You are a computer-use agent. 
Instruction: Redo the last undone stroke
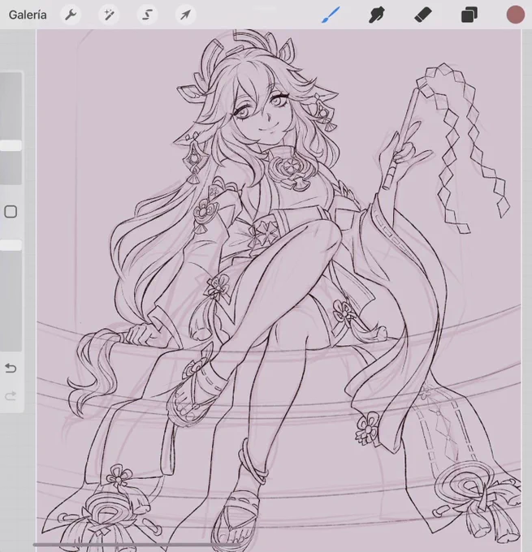pyautogui.click(x=11, y=395)
